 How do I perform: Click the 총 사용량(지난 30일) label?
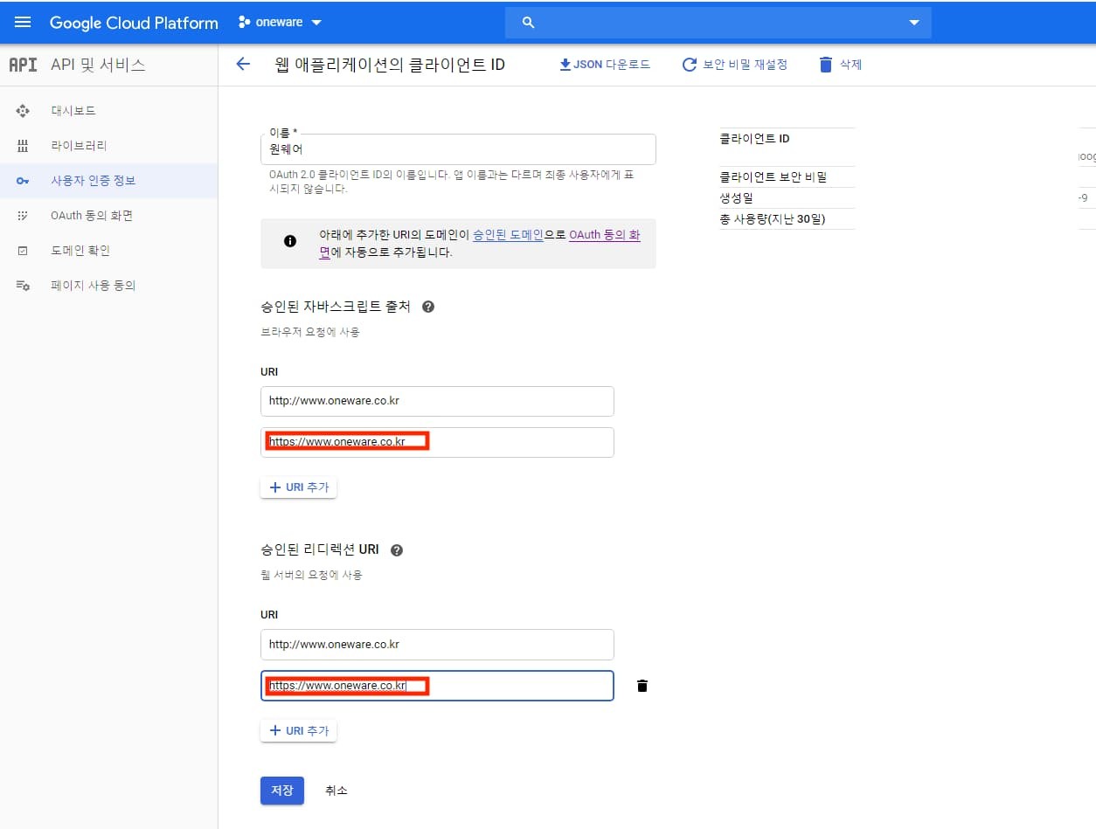(x=773, y=219)
